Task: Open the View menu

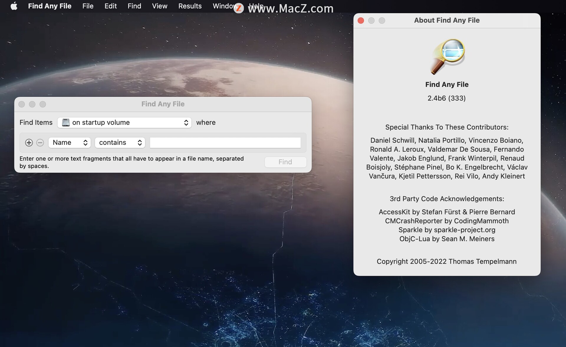Action: [159, 6]
